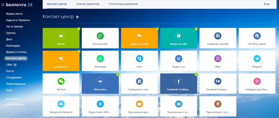
Task: Click the WeChat channel icon
Action: point(61,81)
